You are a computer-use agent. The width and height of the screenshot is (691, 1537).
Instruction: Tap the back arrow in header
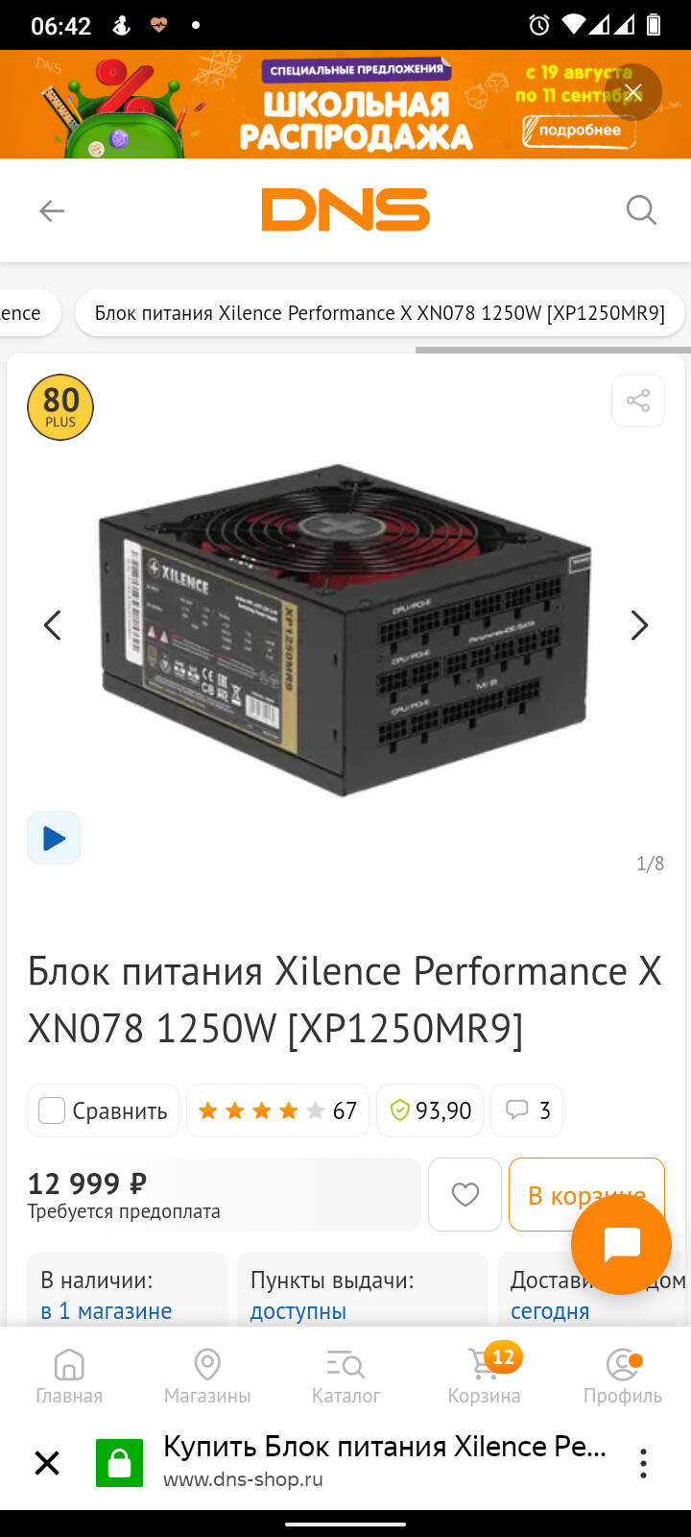[x=52, y=210]
